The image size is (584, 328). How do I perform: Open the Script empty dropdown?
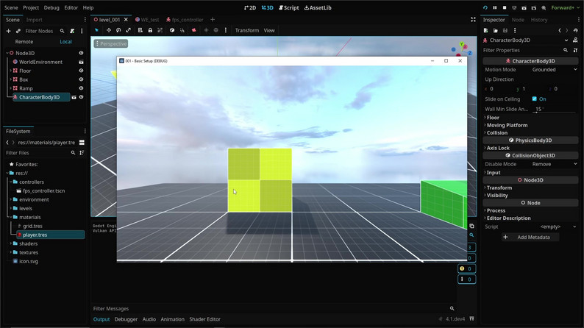pos(554,227)
